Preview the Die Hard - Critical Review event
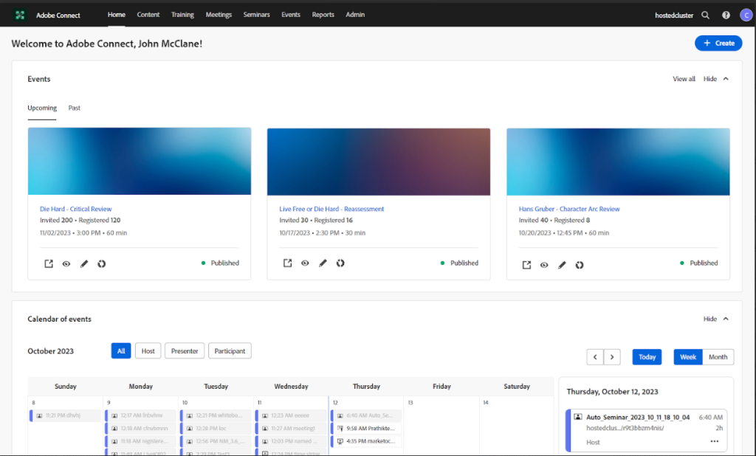Image resolution: width=756 pixels, height=456 pixels. coord(66,263)
